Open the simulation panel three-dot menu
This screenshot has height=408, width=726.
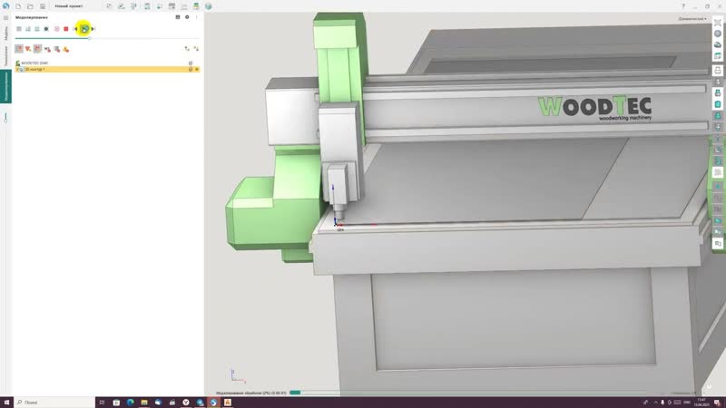[196, 17]
